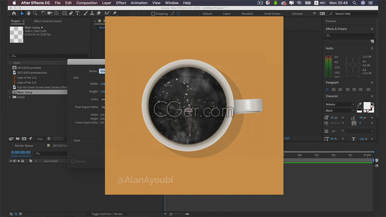
Task: Open the Animation menu
Action: click(x=139, y=3)
